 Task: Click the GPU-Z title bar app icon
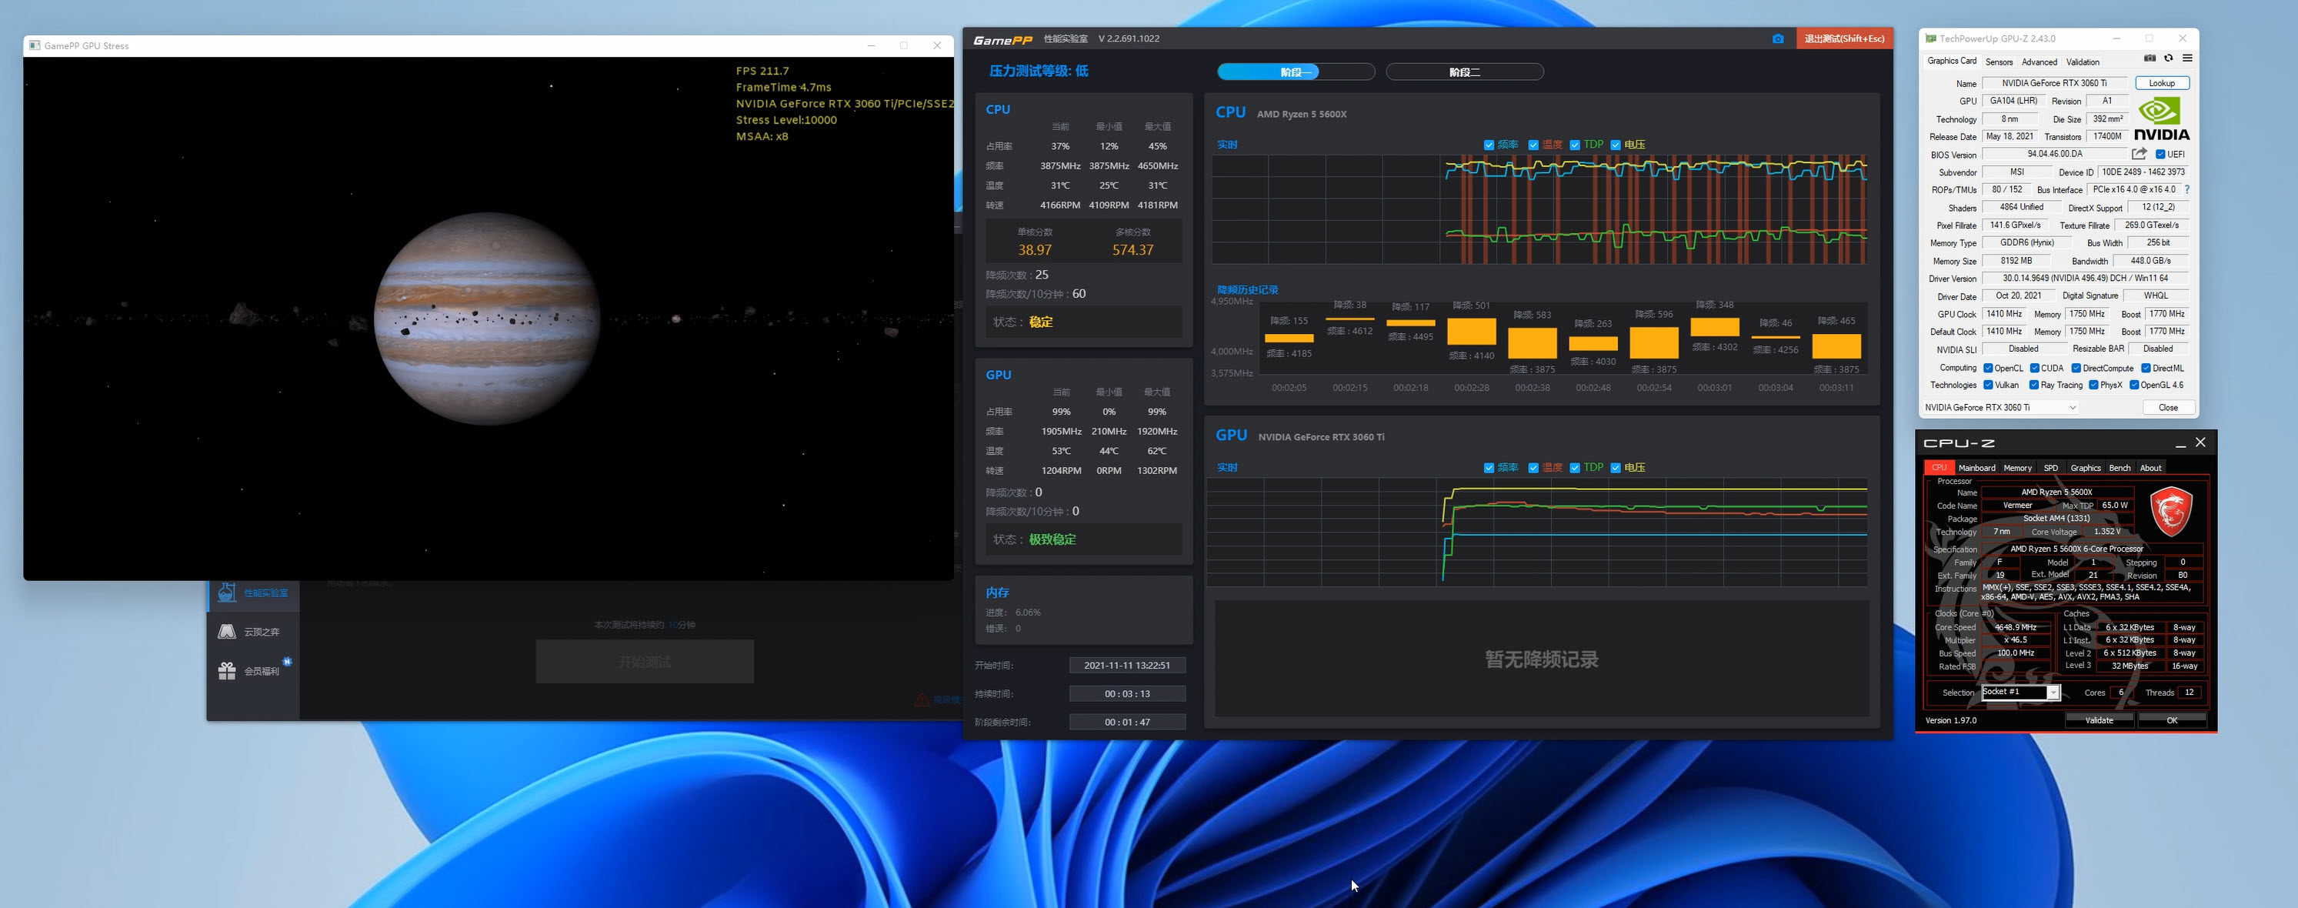(1930, 38)
